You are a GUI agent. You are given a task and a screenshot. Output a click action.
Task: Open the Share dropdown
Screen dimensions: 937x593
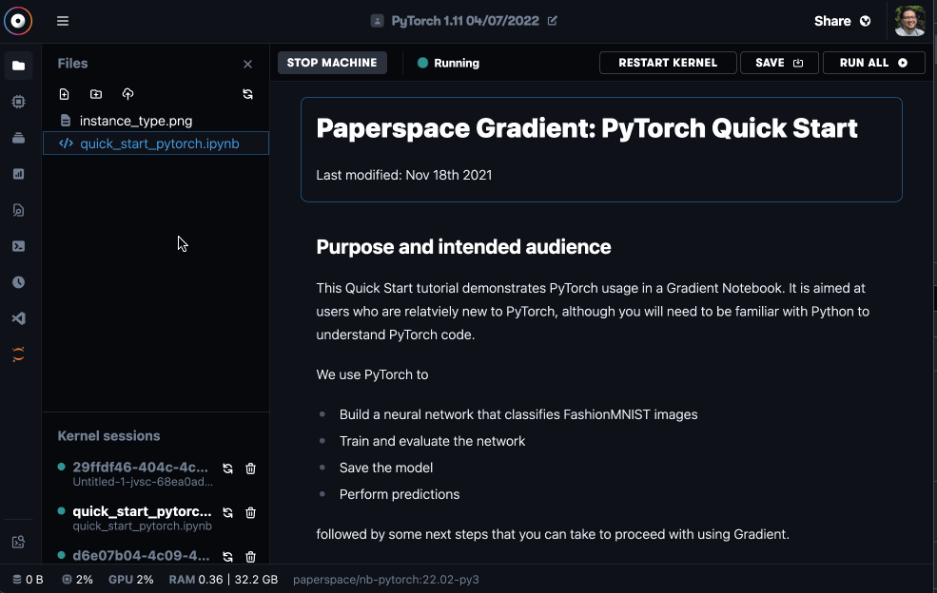(842, 21)
